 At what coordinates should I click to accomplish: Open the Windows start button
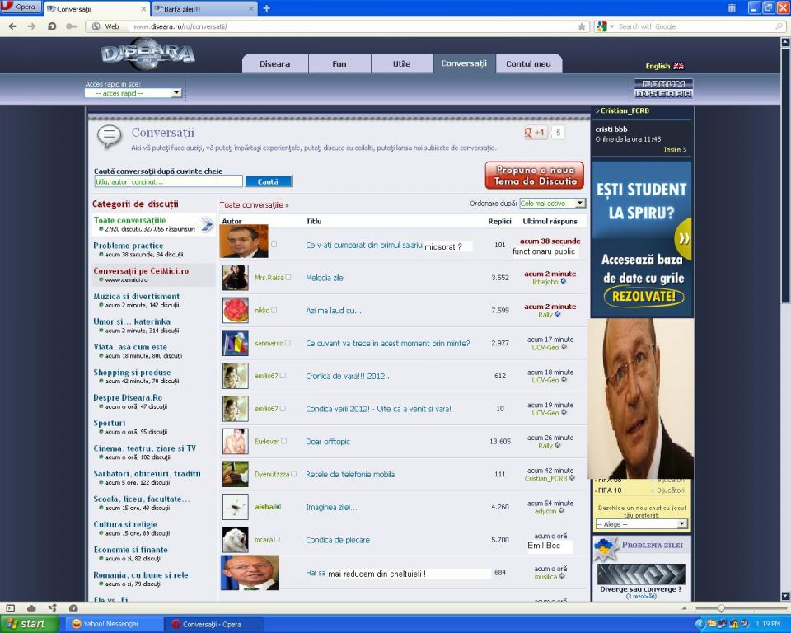(30, 624)
